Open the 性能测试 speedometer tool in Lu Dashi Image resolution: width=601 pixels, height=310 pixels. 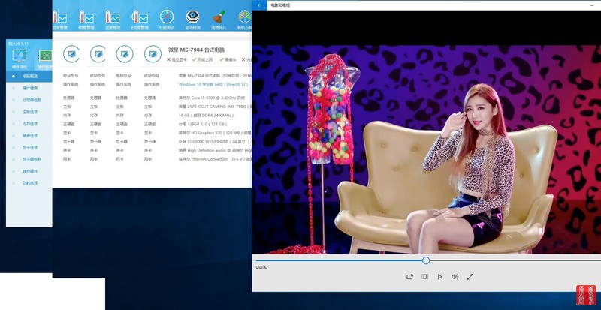[166, 20]
